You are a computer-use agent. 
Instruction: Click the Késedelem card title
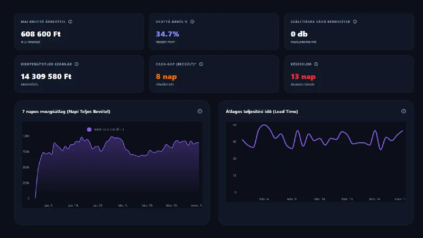301,64
